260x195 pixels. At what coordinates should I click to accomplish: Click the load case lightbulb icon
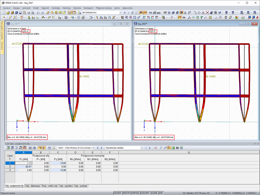click(x=79, y=13)
